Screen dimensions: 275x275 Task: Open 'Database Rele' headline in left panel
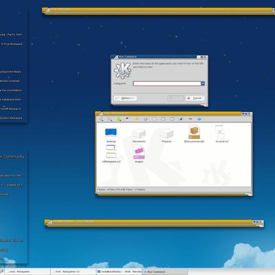click(x=10, y=100)
